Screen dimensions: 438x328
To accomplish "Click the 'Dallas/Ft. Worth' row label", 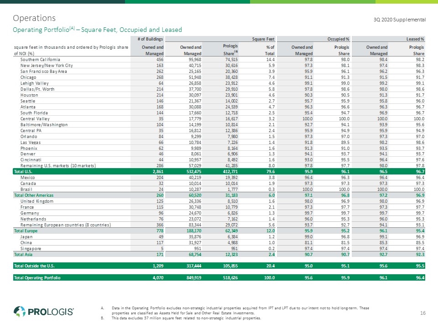I will click(x=37, y=89).
